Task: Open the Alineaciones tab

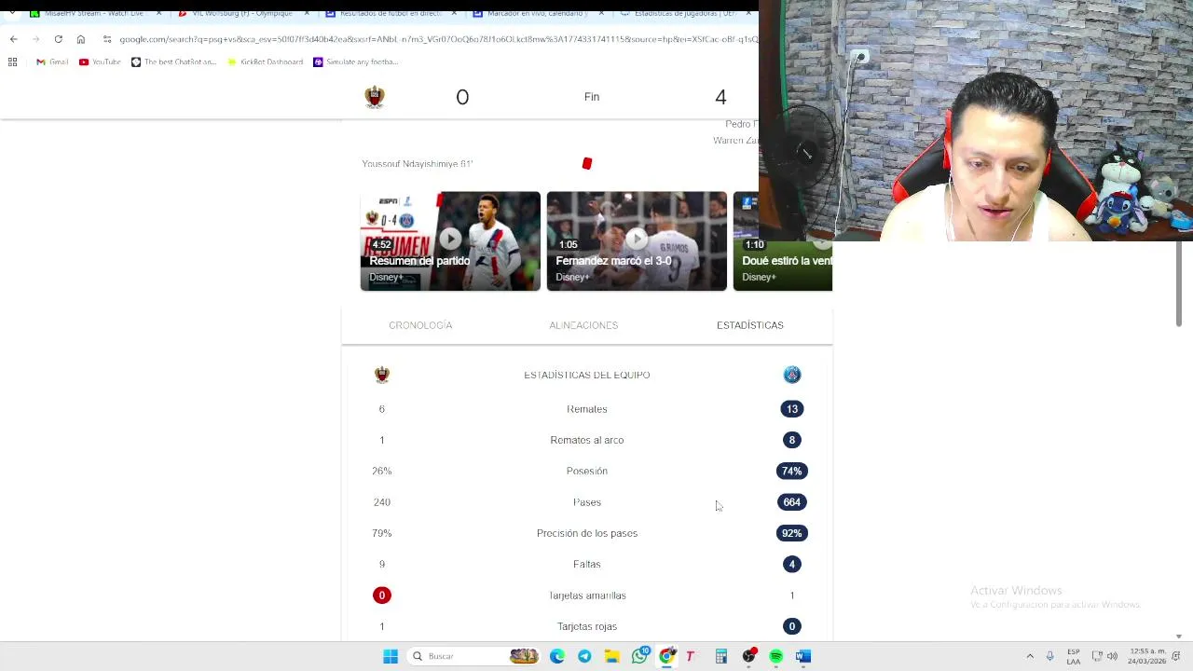Action: [583, 325]
